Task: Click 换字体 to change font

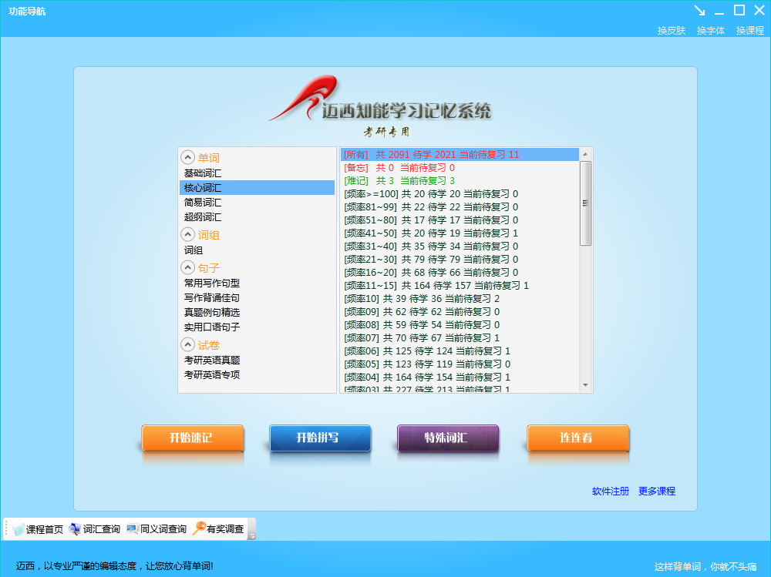Action: tap(710, 31)
